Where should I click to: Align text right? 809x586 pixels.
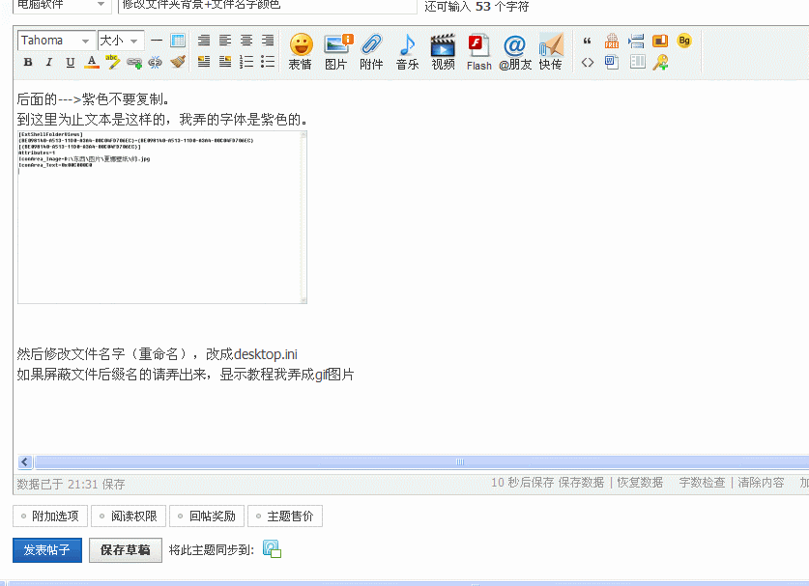click(x=268, y=41)
